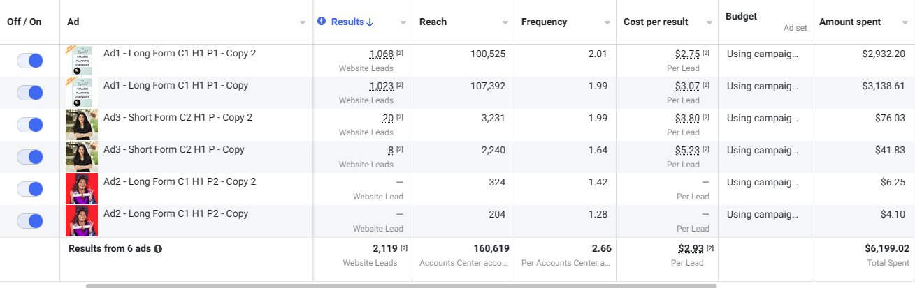Open the Amount spent column dropdown
This screenshot has height=288, width=915.
[x=905, y=23]
